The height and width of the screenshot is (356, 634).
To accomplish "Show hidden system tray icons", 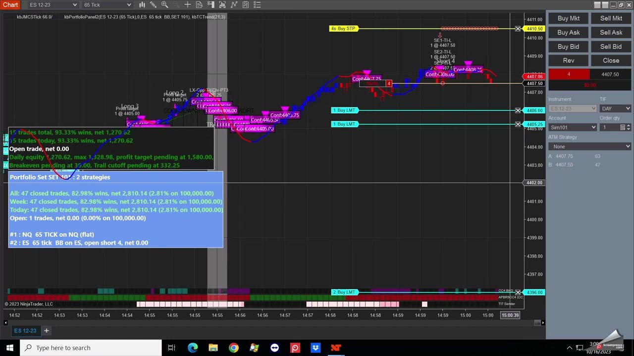I will (570, 348).
